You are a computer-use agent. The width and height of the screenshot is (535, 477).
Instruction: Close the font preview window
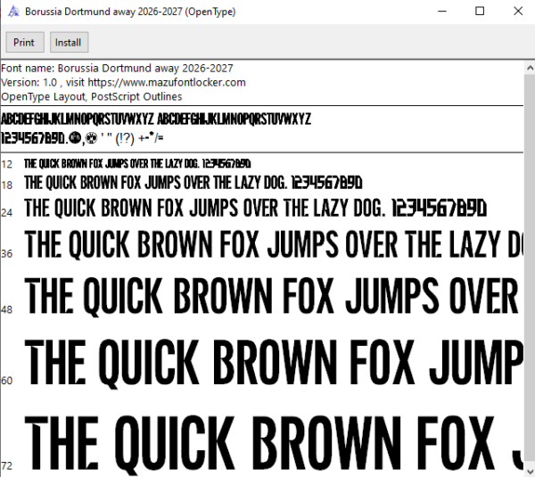(518, 12)
